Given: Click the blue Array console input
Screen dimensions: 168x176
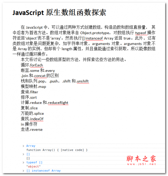Looking at the screenshot, I should click(31, 146).
